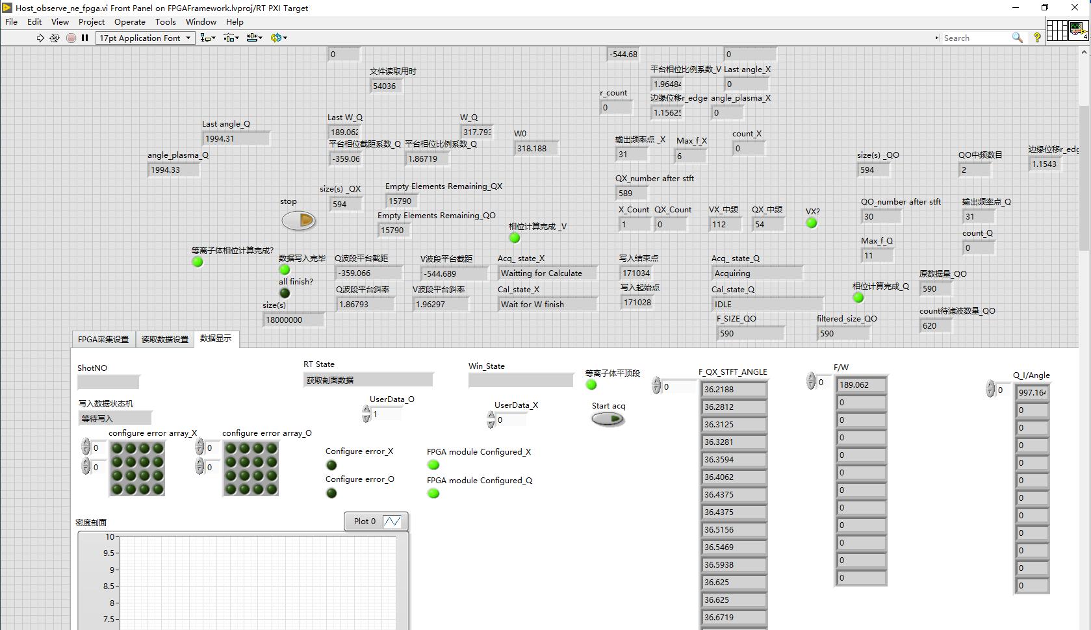Click the connector pane grid icon
1091x630 pixels.
click(x=1056, y=31)
